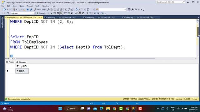This screenshot has height=112, width=200.
Task: Click the Properties wrench icon
Action: [x=132, y=10]
